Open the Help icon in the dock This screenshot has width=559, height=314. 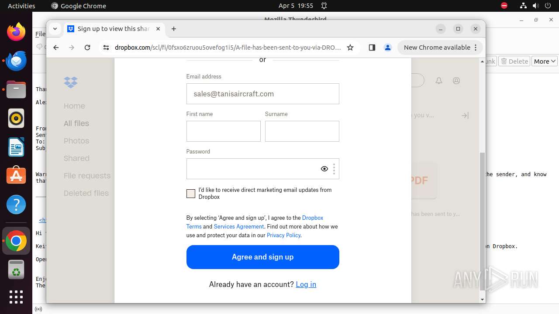16,205
